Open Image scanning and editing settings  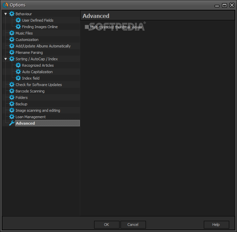[x=38, y=110]
